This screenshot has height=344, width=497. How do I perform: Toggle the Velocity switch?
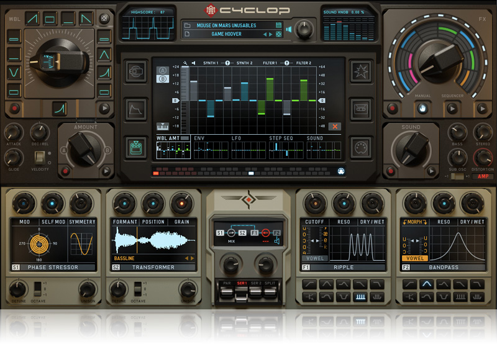pyautogui.click(x=41, y=157)
